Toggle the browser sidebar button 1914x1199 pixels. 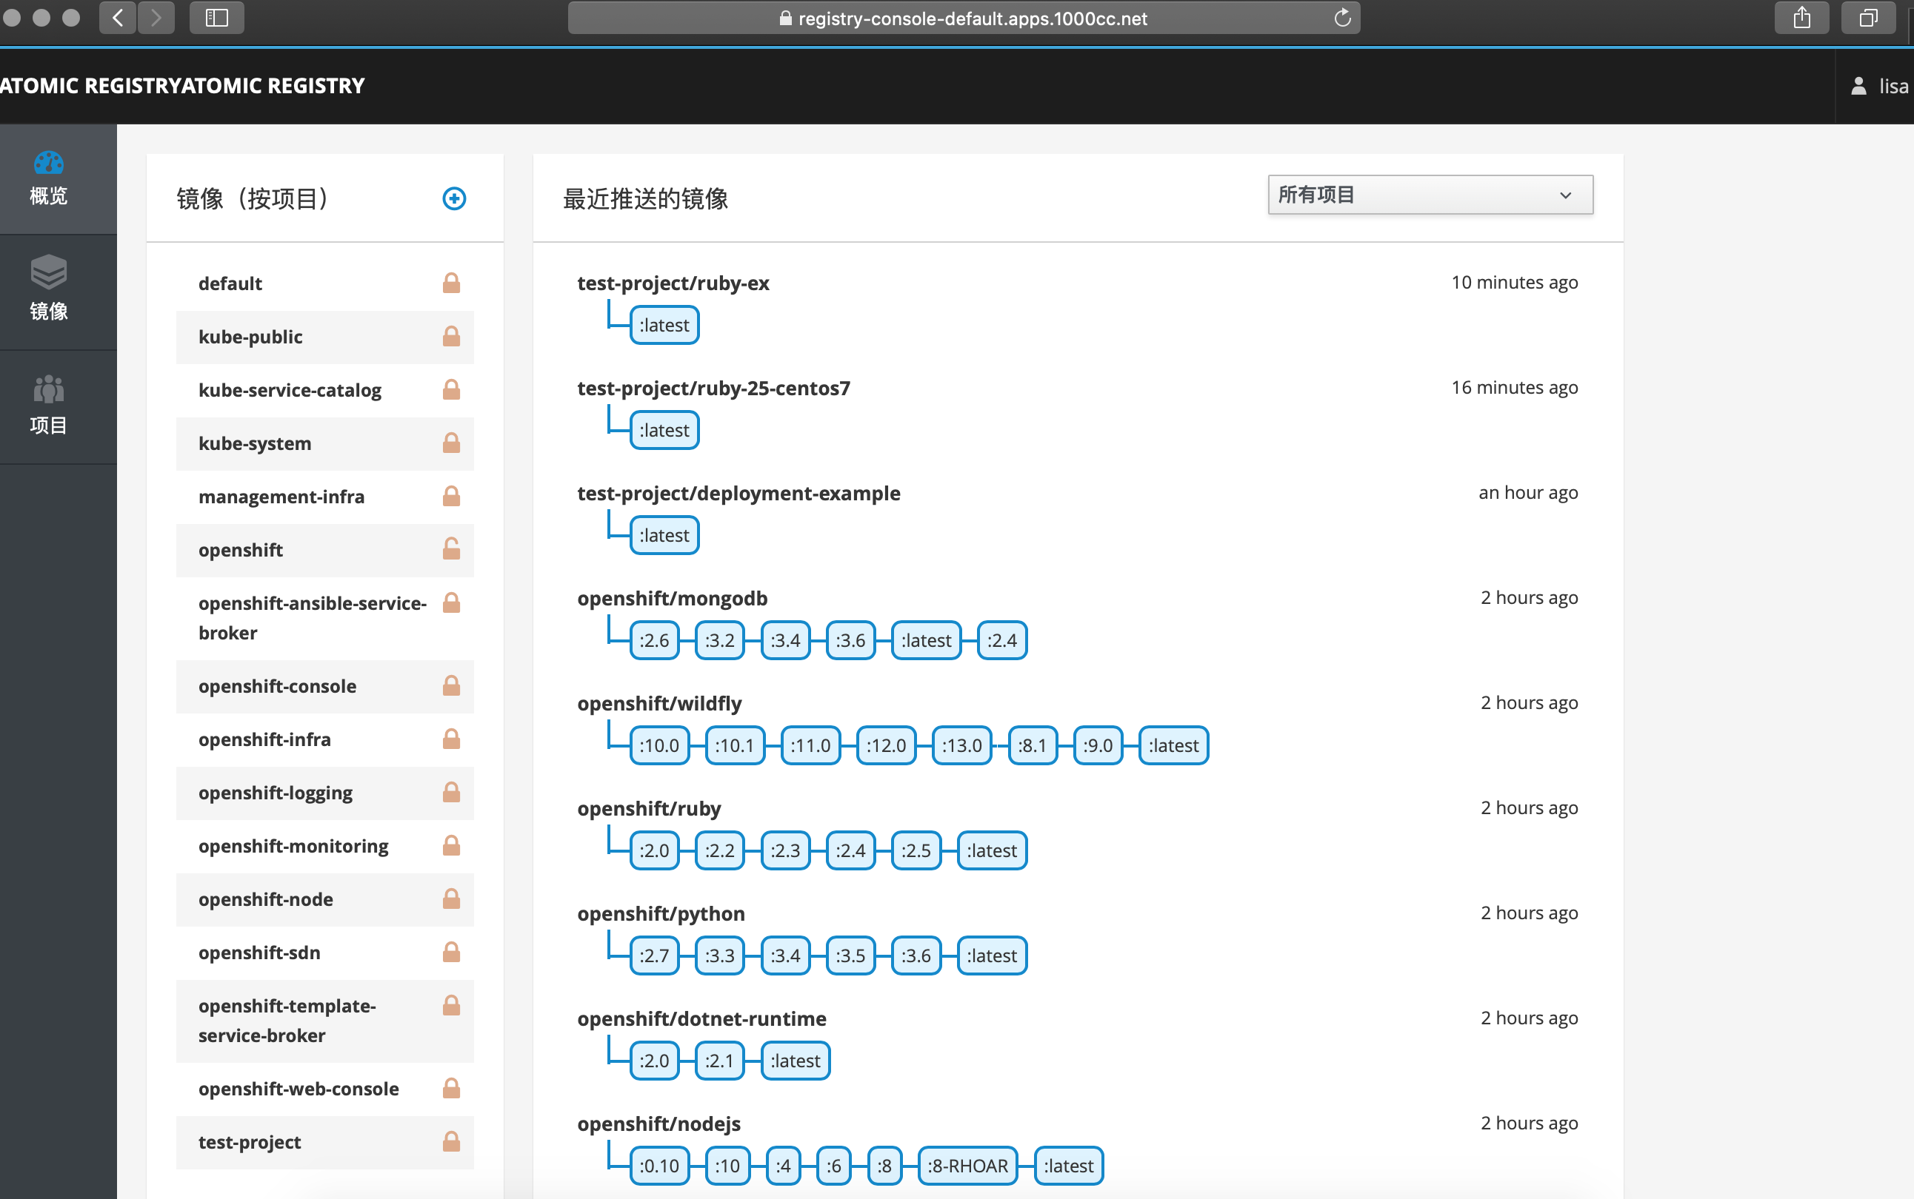click(x=216, y=18)
